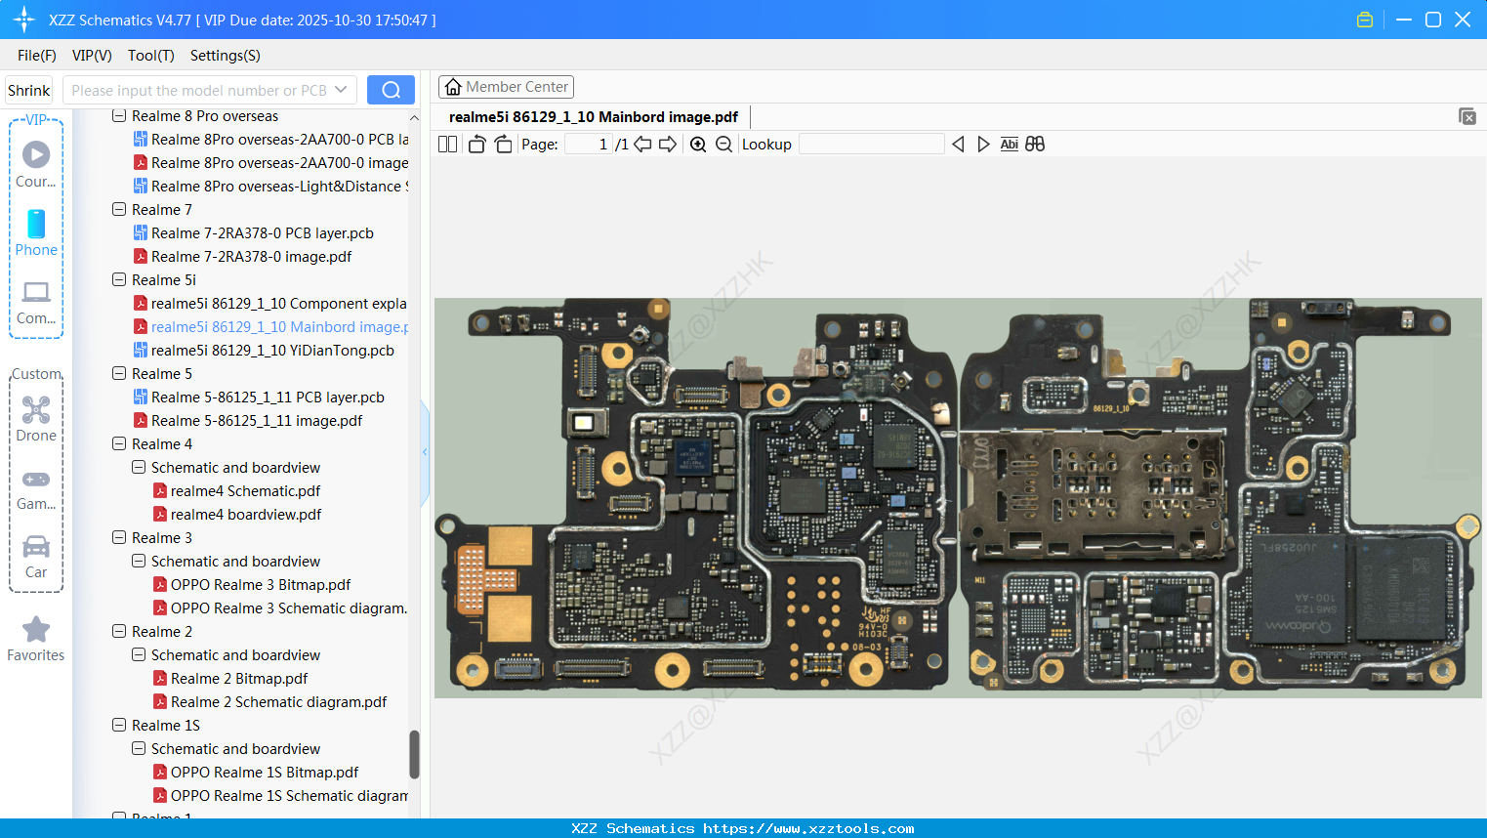1487x838 pixels.
Task: Click the blue model search button
Action: [x=391, y=89]
